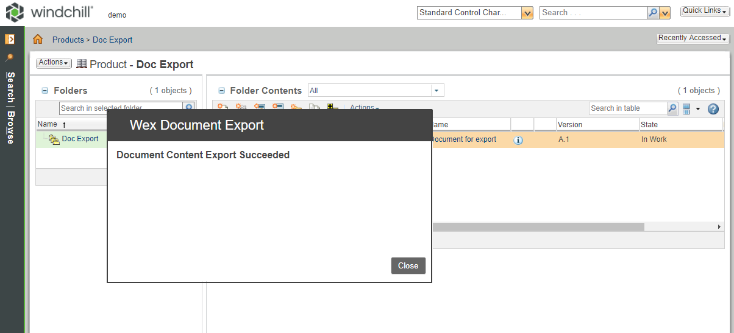Screen dimensions: 734x333
Task: Go to home via house icon
Action: [x=38, y=39]
